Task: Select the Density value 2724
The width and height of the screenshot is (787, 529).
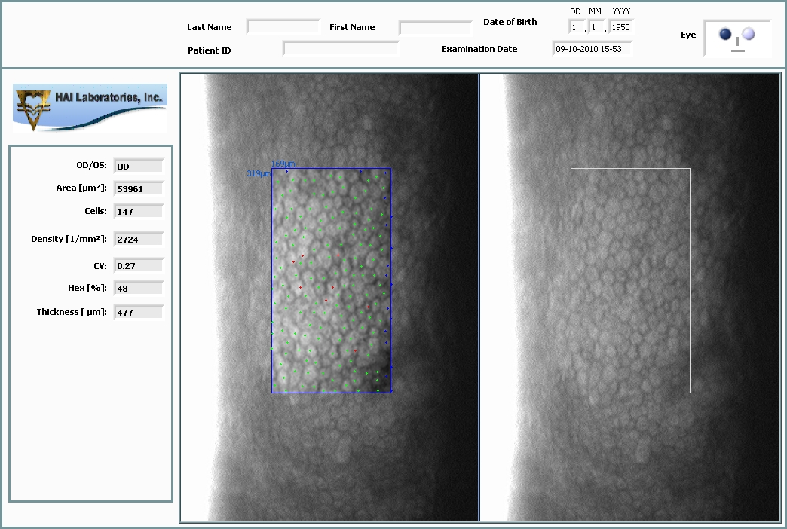Action: tap(139, 240)
